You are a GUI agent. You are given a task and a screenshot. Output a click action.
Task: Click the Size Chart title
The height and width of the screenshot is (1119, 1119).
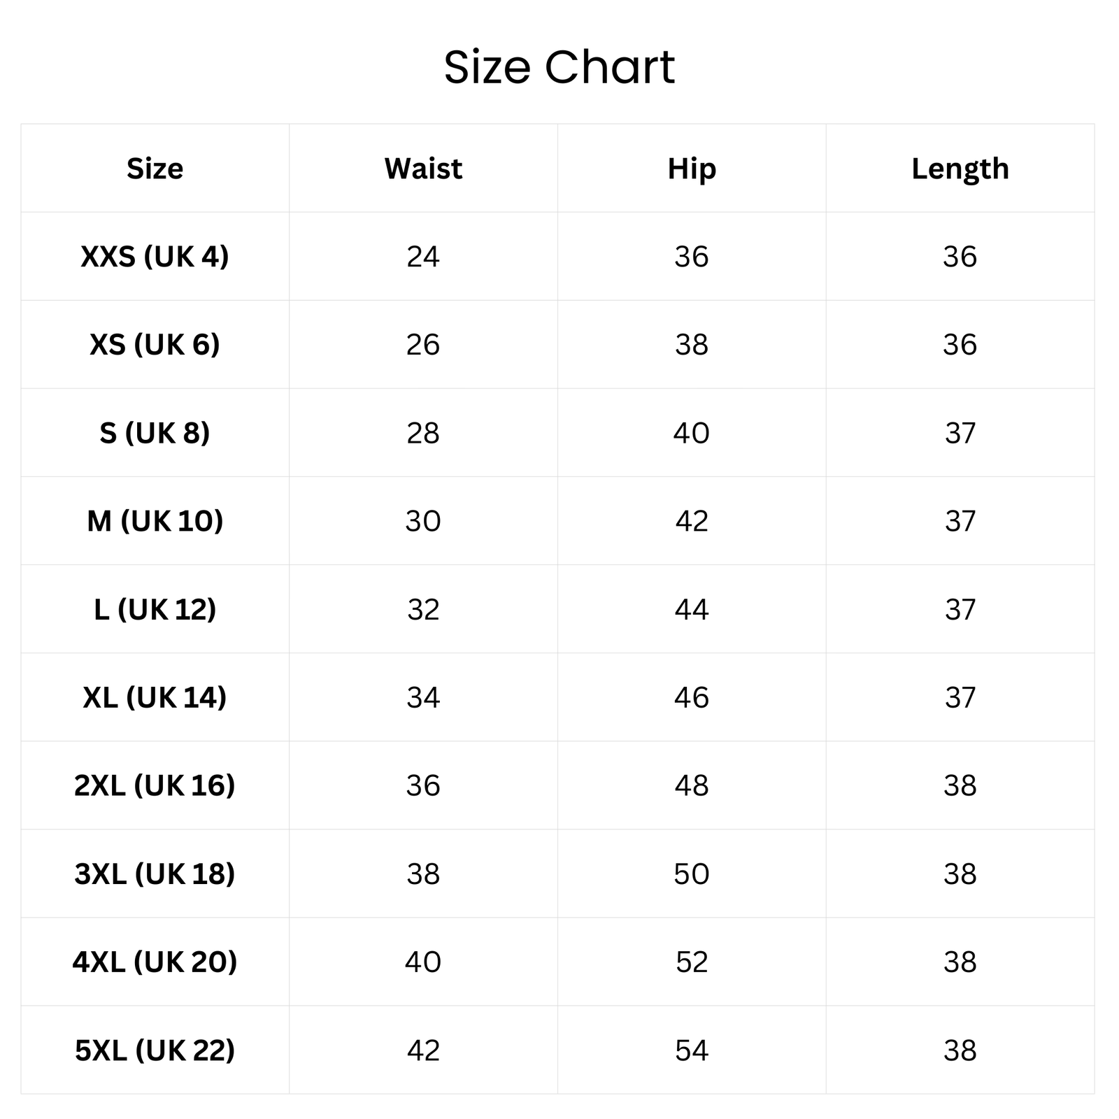(559, 68)
